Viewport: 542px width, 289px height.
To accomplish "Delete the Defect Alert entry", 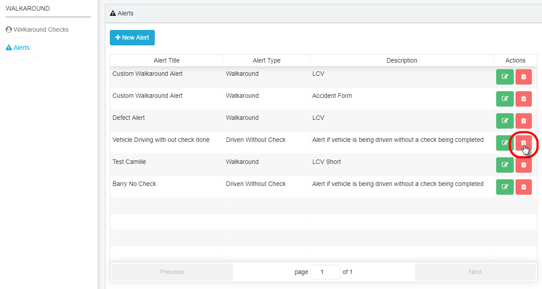I will tap(523, 121).
